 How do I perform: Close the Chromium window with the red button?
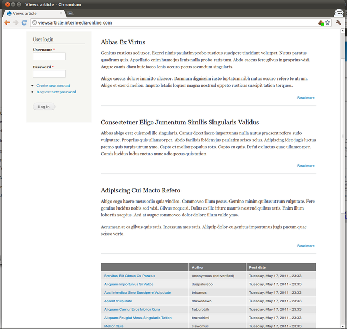pos(7,4)
